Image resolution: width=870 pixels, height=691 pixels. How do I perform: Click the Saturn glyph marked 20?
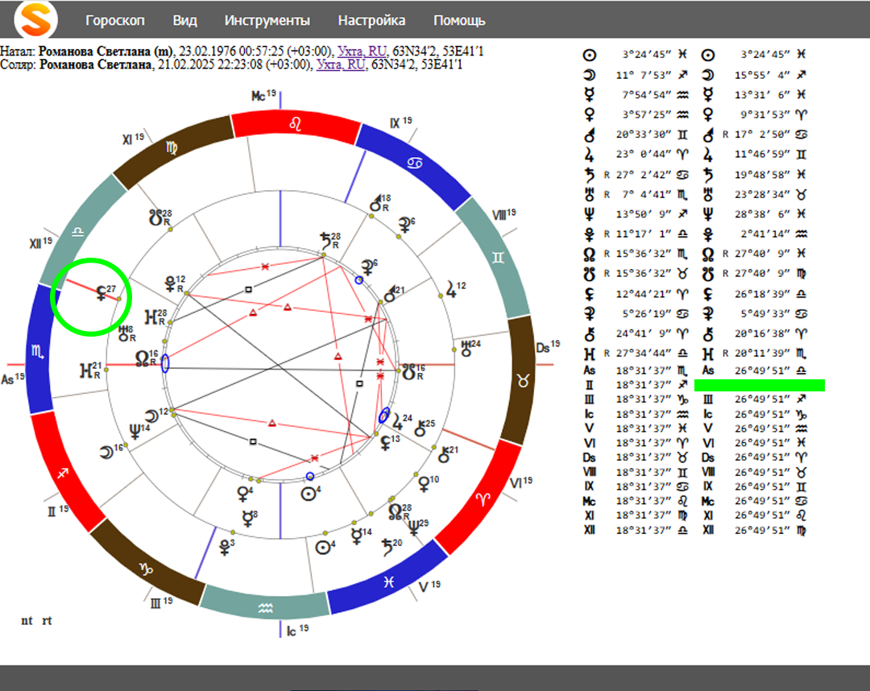click(387, 548)
